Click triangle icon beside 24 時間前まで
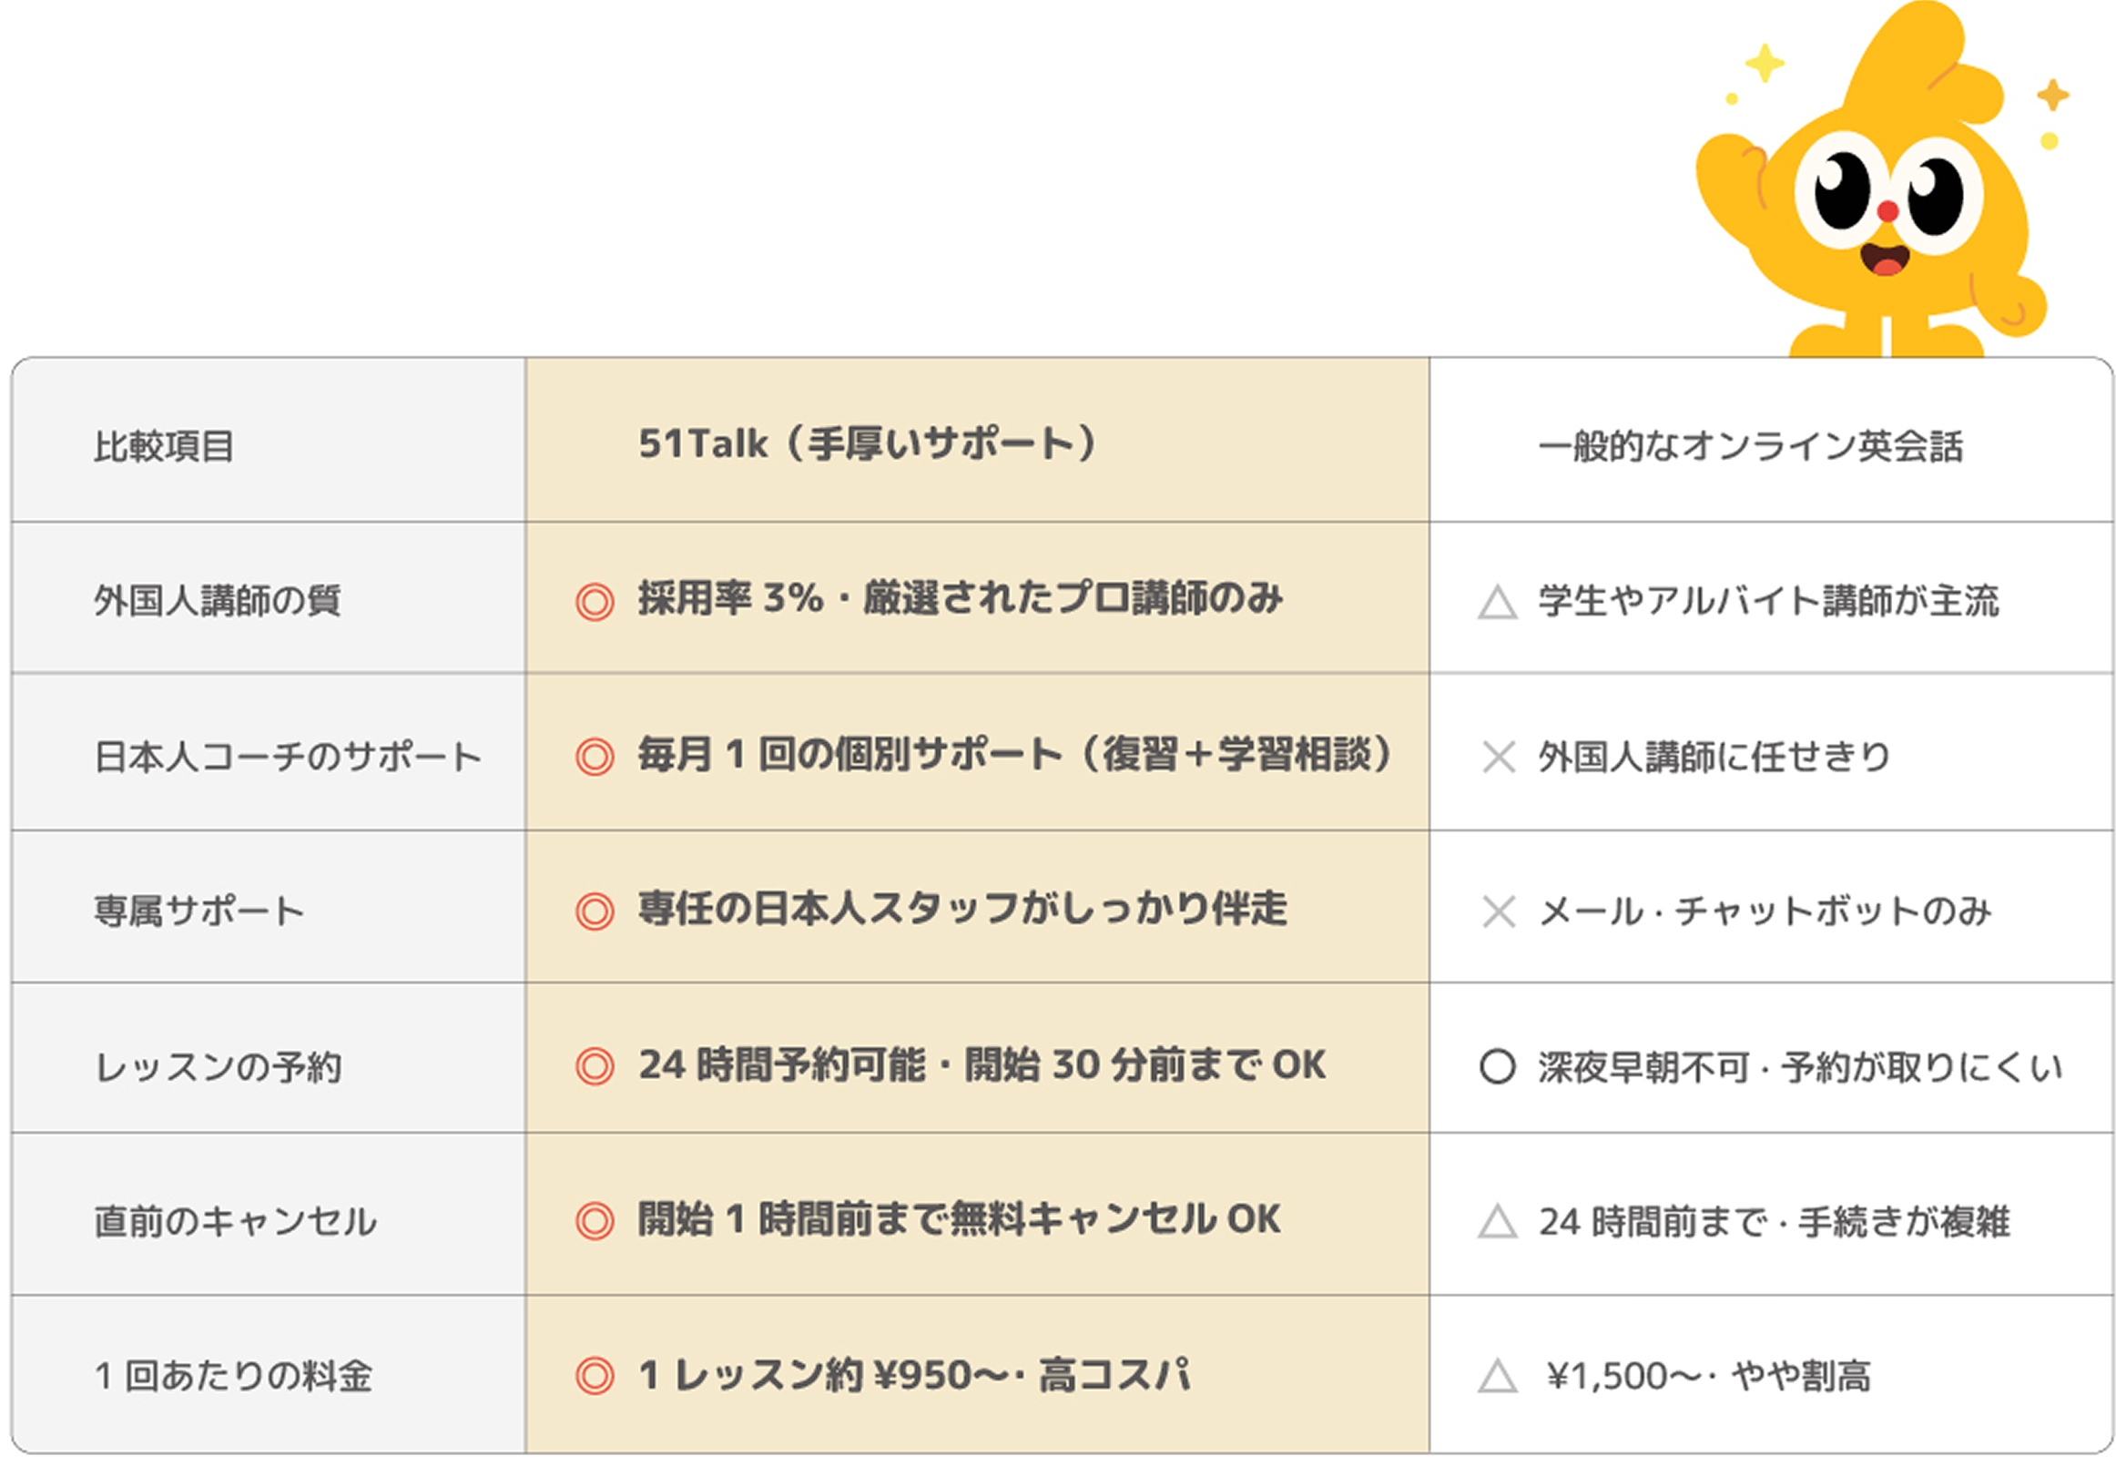Image resolution: width=2116 pixels, height=1466 pixels. pyautogui.click(x=1497, y=1222)
